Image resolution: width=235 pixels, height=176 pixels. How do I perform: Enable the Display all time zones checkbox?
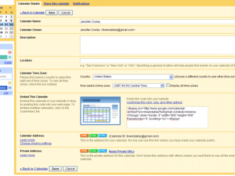pos(168,85)
